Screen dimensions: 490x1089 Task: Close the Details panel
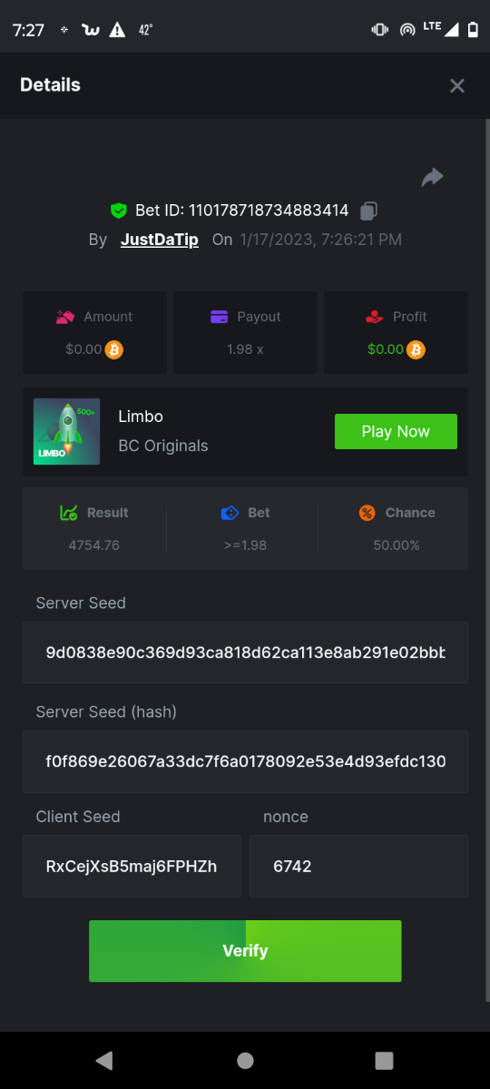(x=457, y=85)
